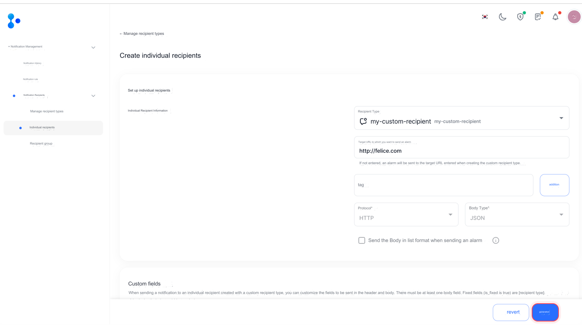Viewport: 582px width, 325px height.
Task: Click the IN profile avatar
Action: pyautogui.click(x=573, y=16)
